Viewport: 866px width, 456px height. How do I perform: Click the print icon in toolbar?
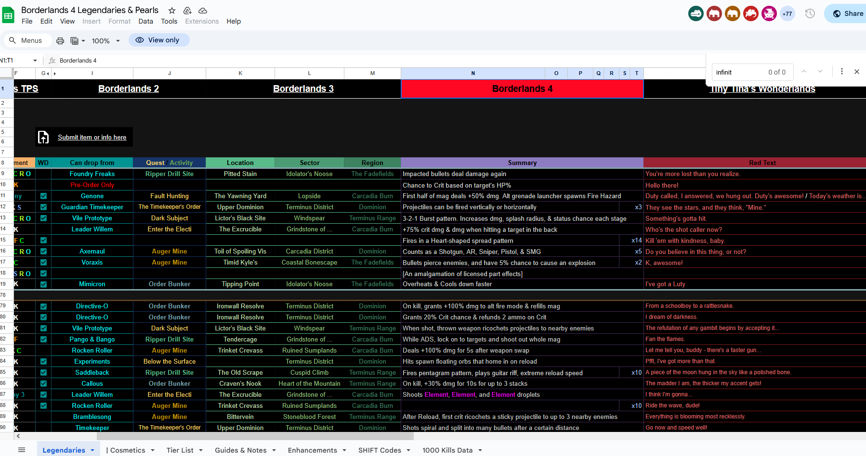point(60,41)
